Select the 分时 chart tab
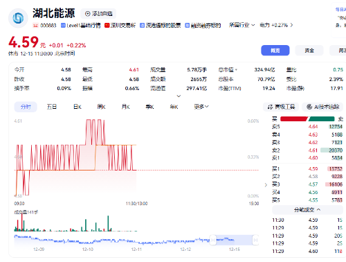The width and height of the screenshot is (346, 262). (x=26, y=107)
